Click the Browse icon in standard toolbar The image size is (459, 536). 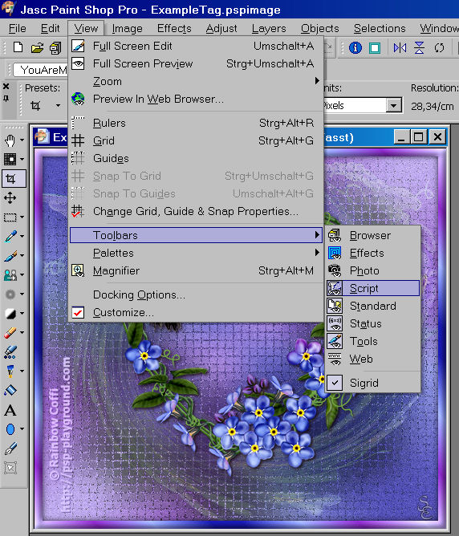point(55,47)
